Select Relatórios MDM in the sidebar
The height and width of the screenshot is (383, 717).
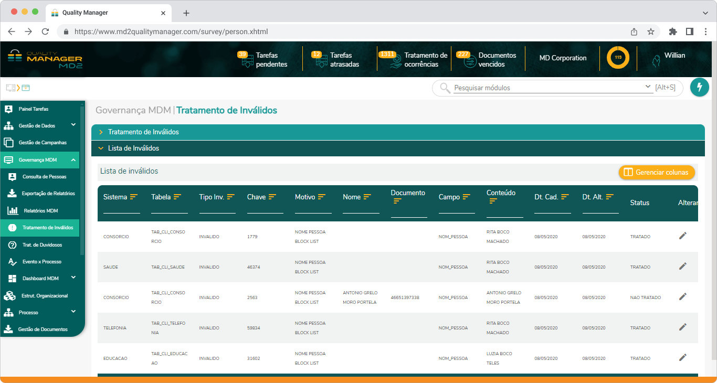[40, 211]
